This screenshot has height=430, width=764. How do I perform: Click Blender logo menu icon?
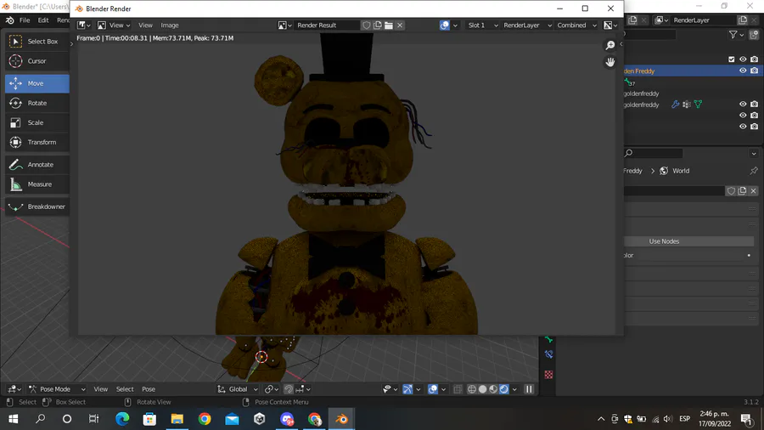[9, 20]
